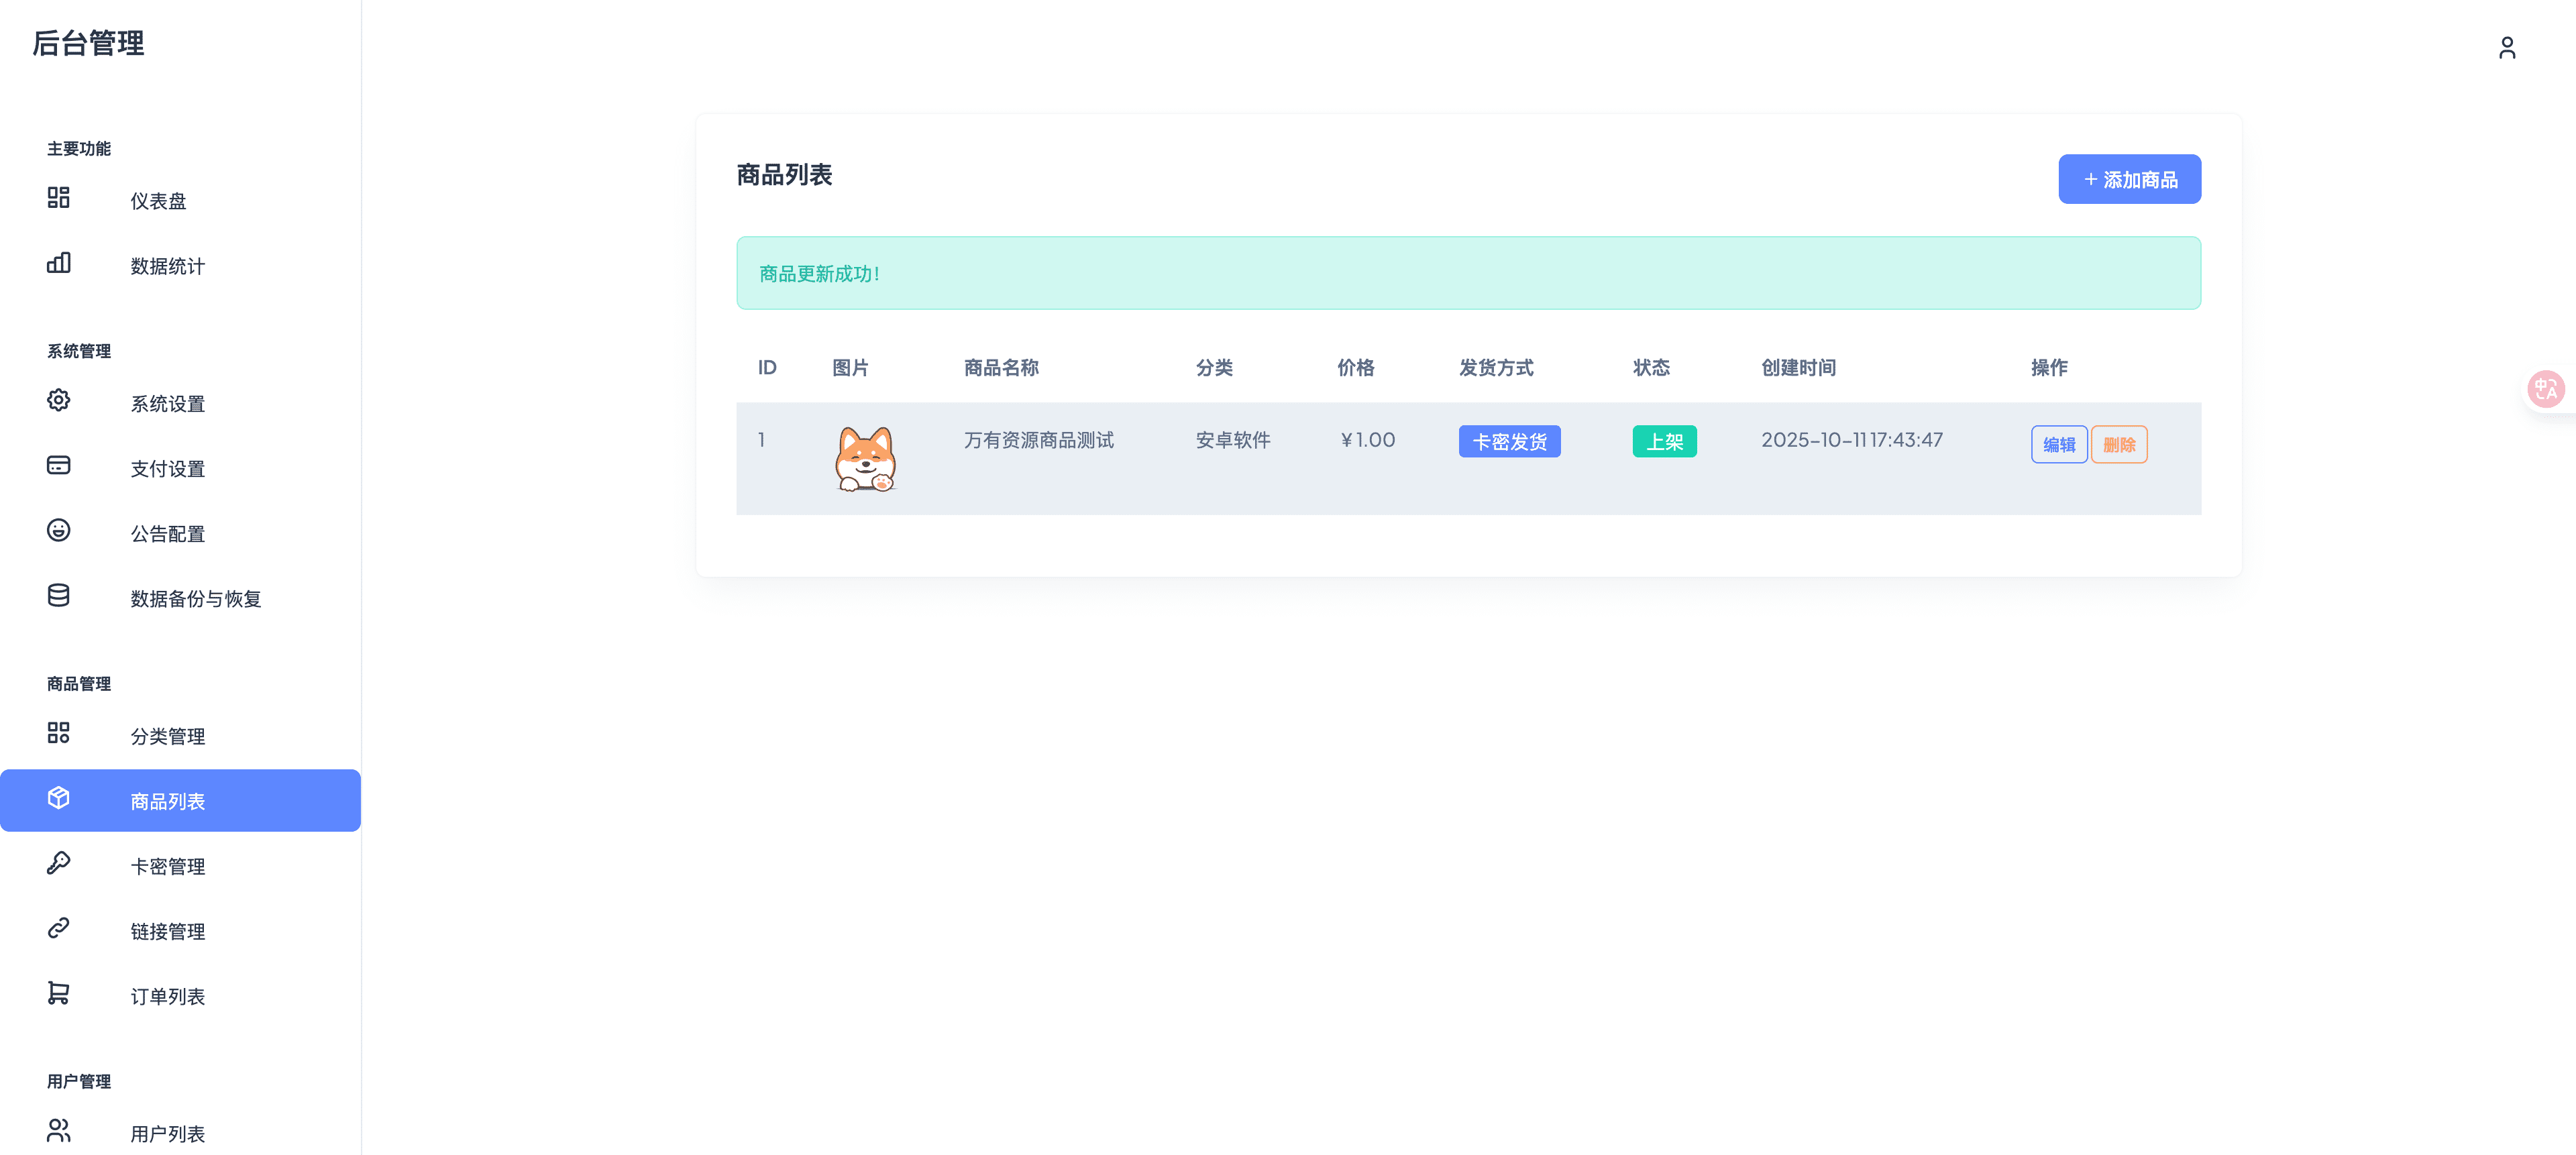
Task: Click the data statistics bar chart icon
Action: [x=58, y=263]
